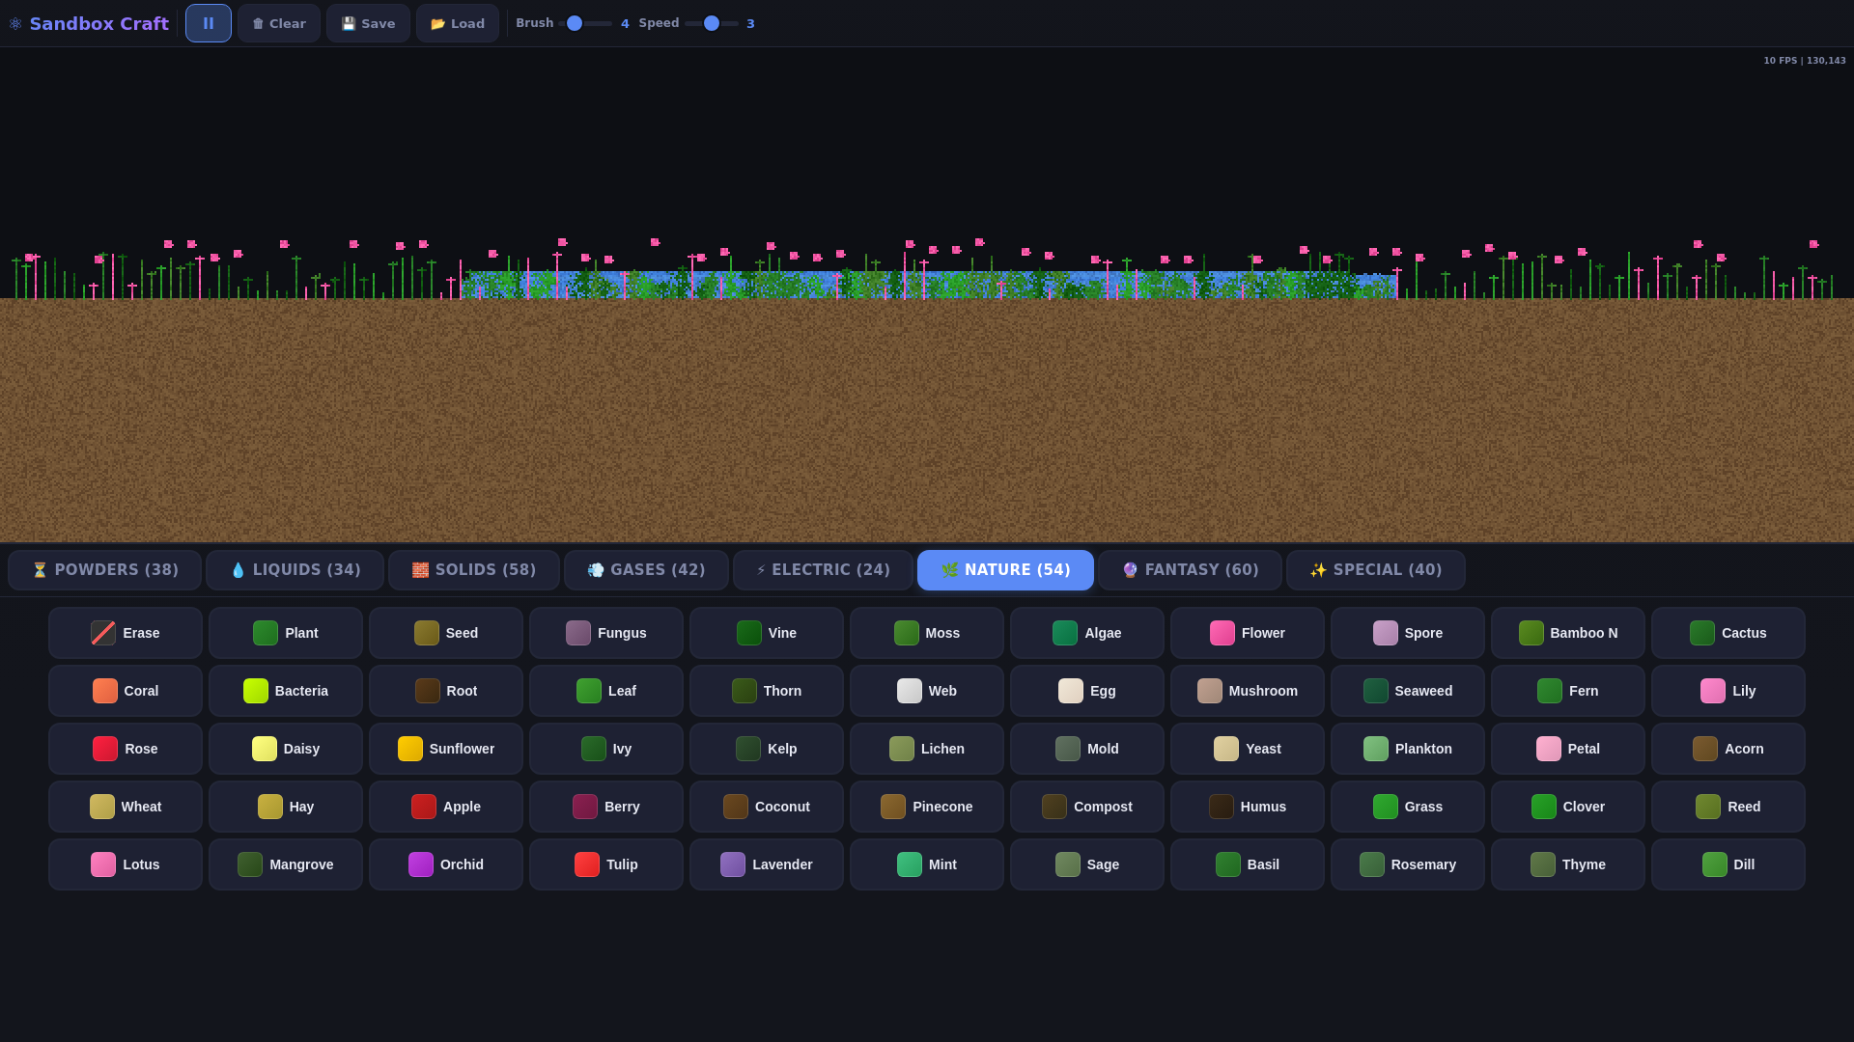Pick the Leaf element

click(x=606, y=691)
